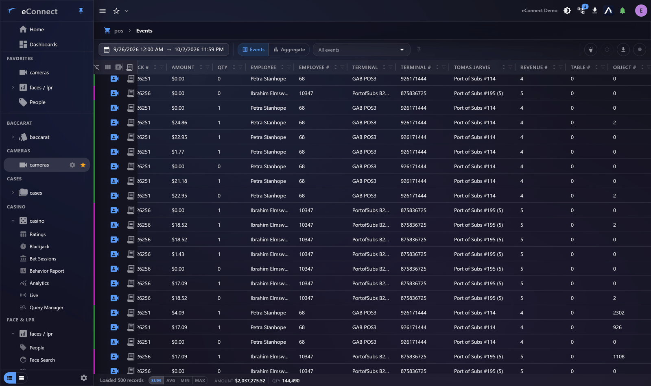Unfavorite cameras with the star toggle
651x386 pixels.
click(x=83, y=165)
